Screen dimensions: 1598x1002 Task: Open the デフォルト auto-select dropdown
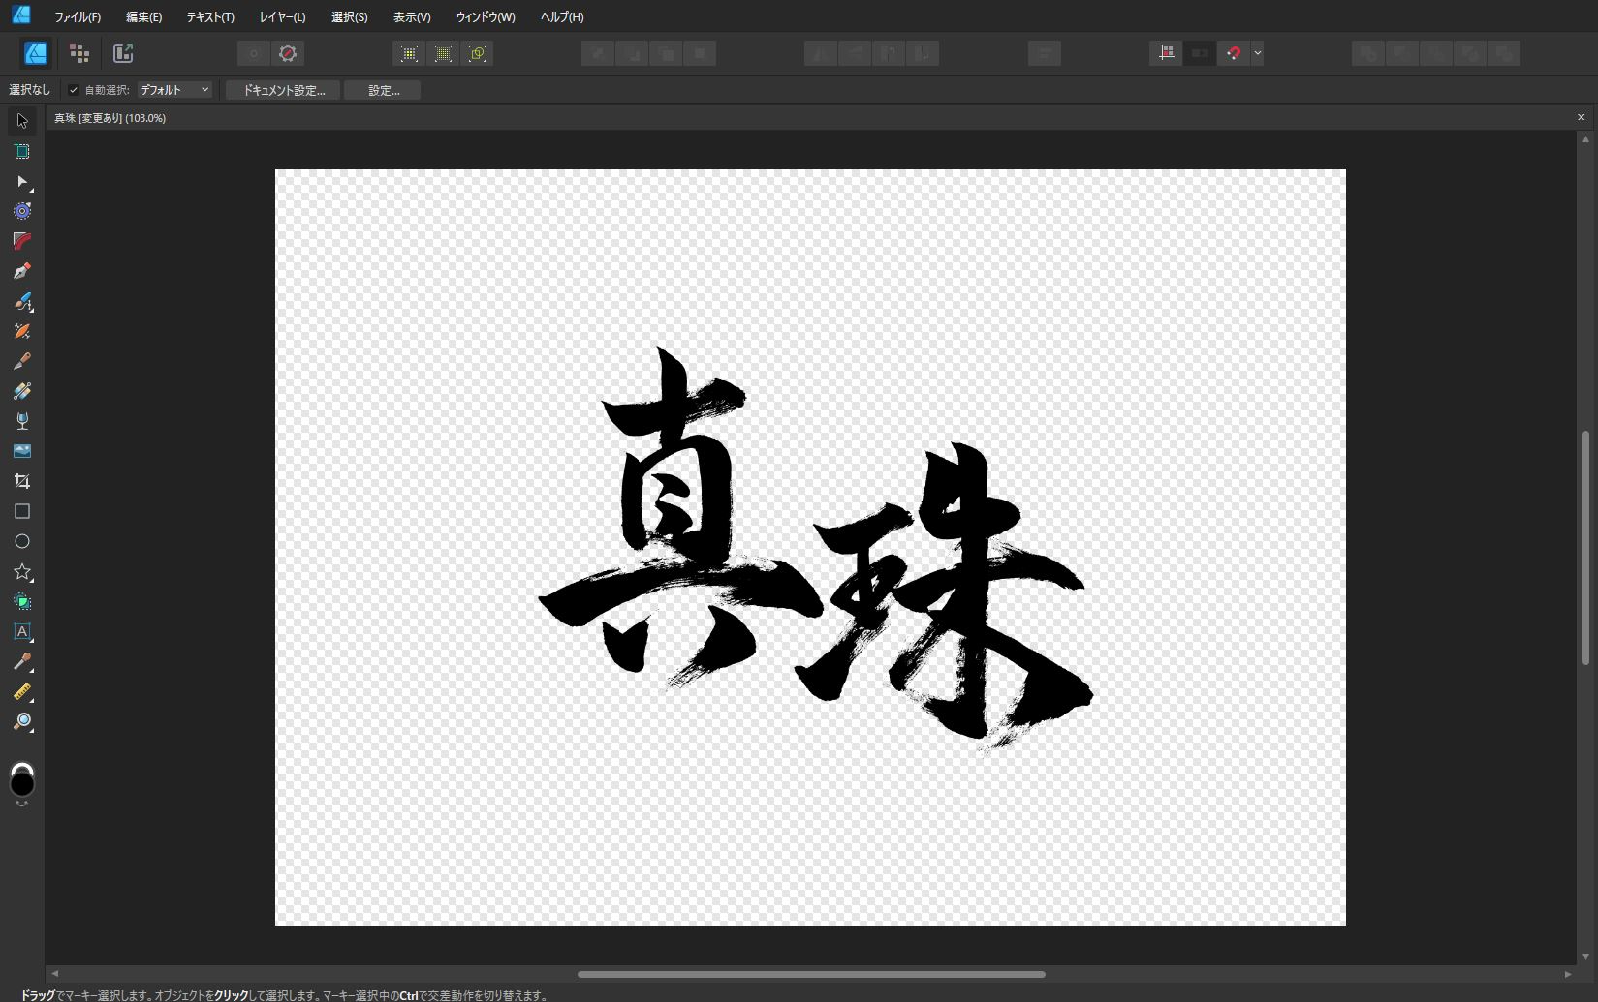[174, 90]
